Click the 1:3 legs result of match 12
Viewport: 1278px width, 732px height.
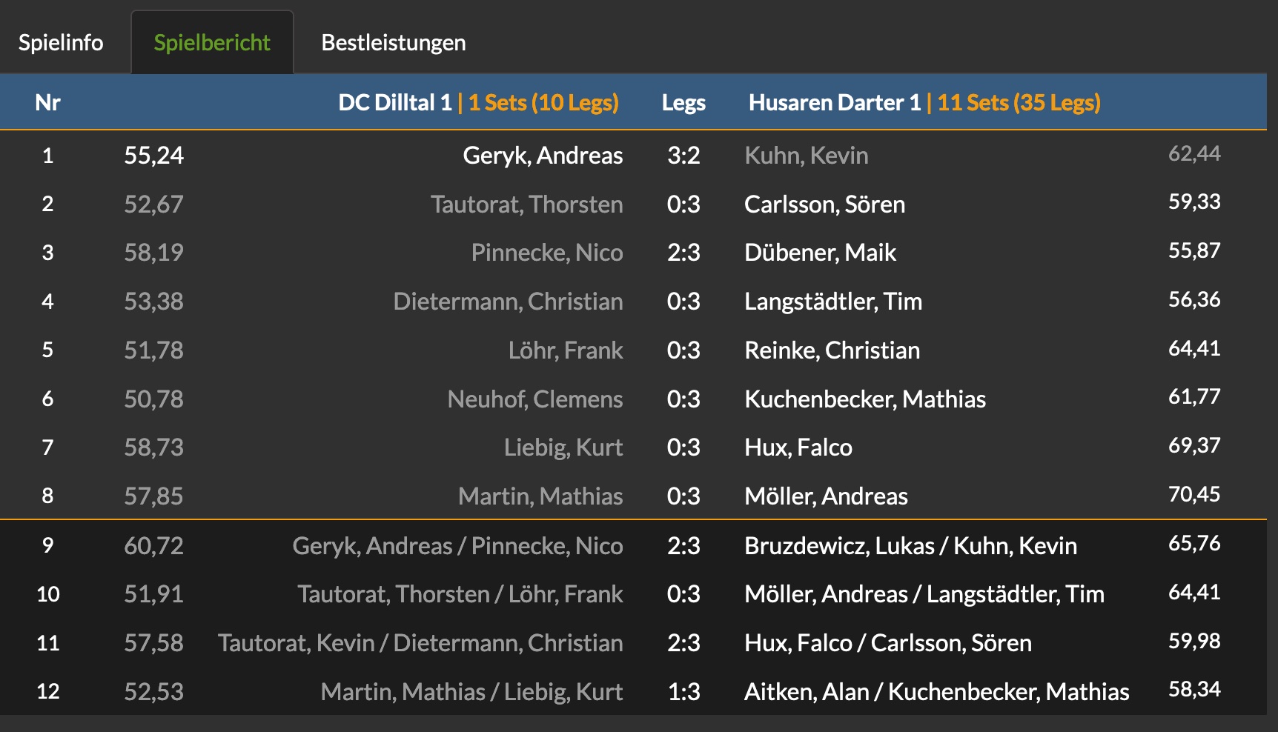pyautogui.click(x=683, y=692)
